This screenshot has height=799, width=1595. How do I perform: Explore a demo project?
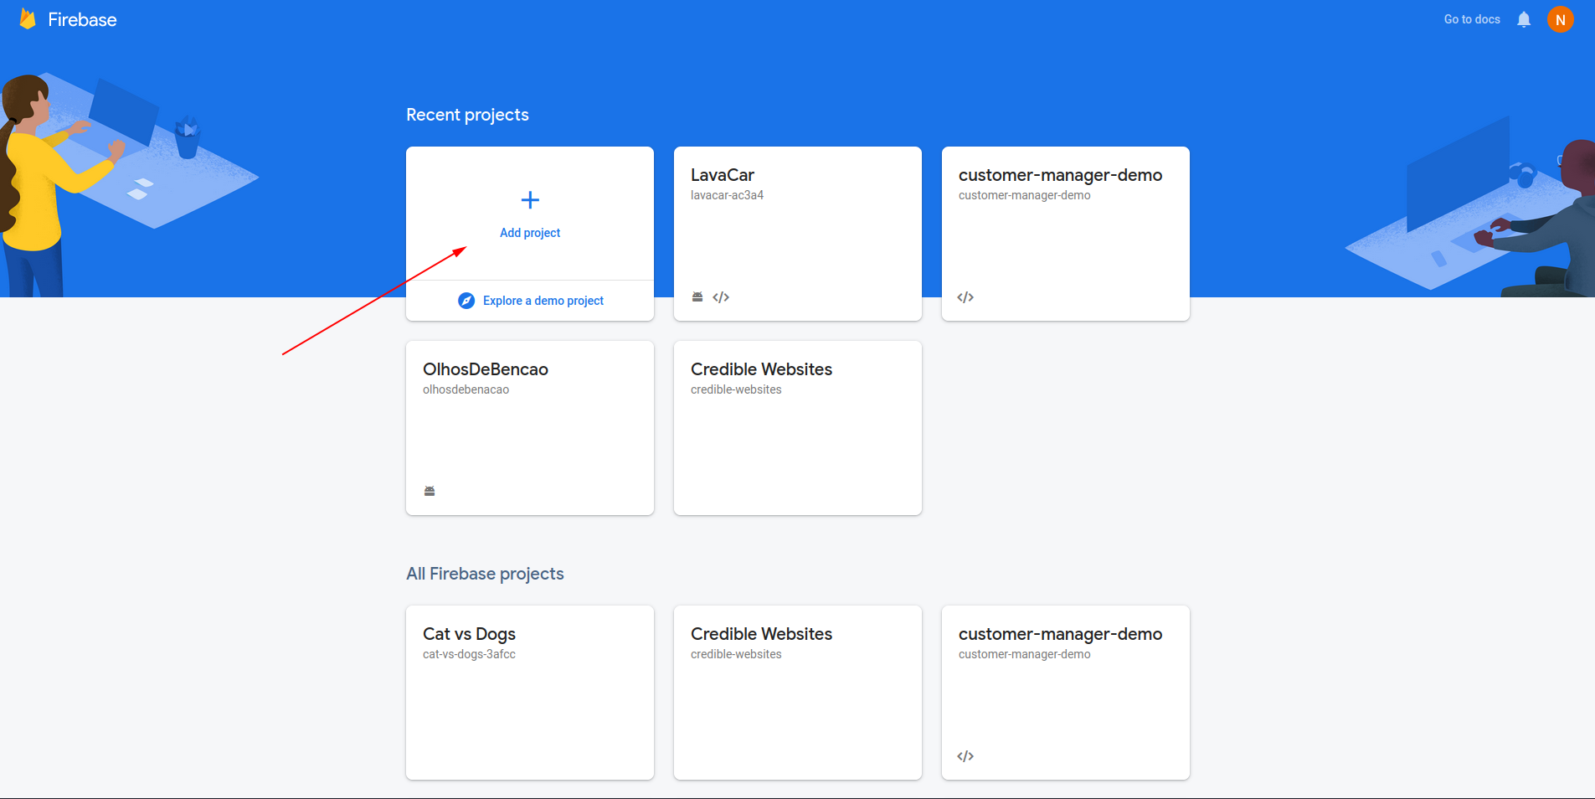(543, 301)
